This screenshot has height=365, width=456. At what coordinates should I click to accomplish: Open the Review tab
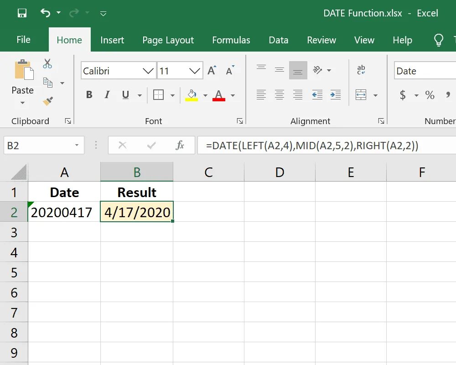tap(321, 40)
